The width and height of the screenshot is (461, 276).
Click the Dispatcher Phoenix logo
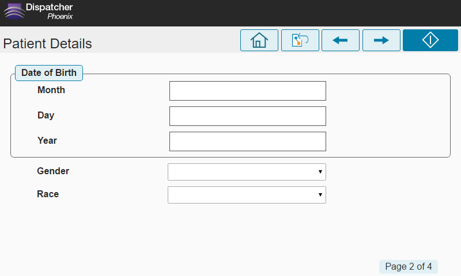pyautogui.click(x=38, y=11)
